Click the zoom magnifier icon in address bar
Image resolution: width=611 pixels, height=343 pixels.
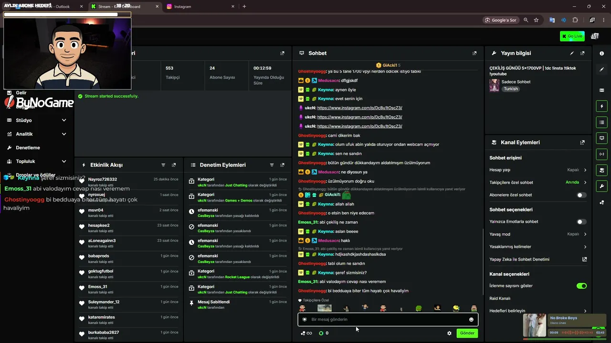(x=526, y=20)
